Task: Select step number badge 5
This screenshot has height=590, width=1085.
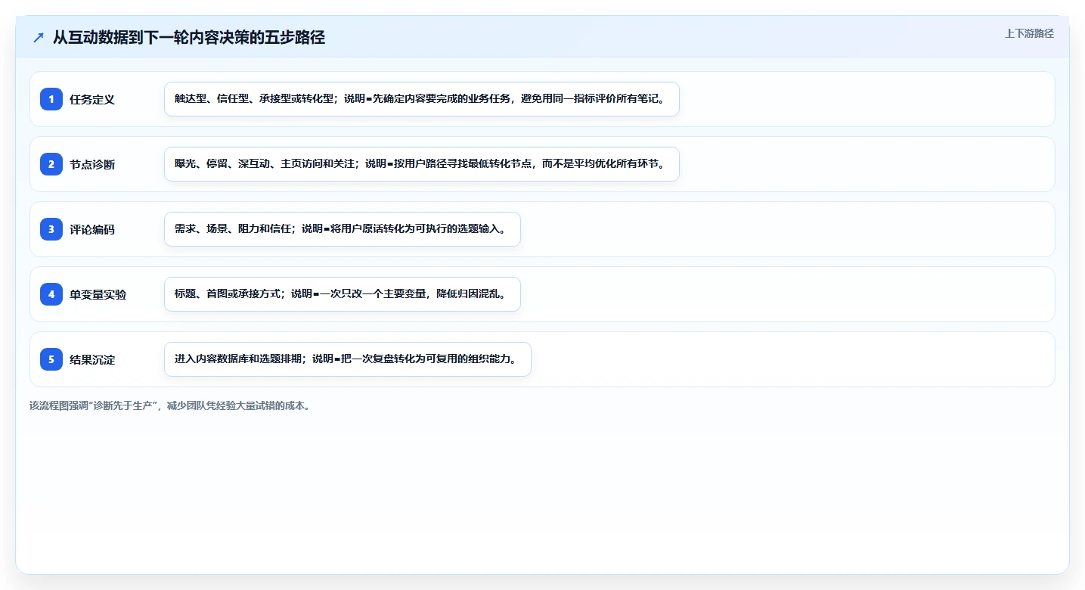Action: click(x=51, y=359)
